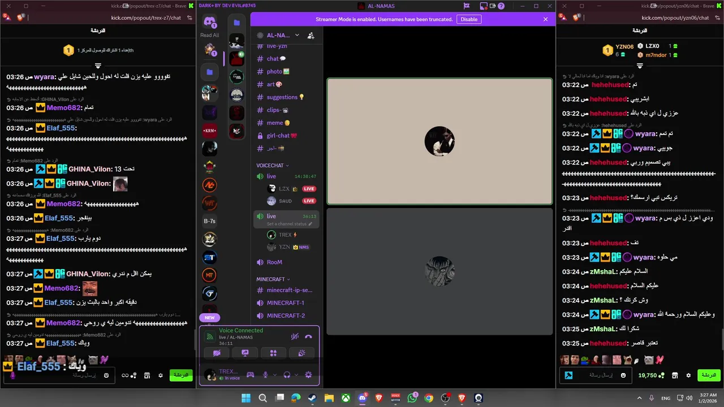Image resolution: width=724 pixels, height=407 pixels.
Task: Click the NEW unread servers pill
Action: coord(210,318)
